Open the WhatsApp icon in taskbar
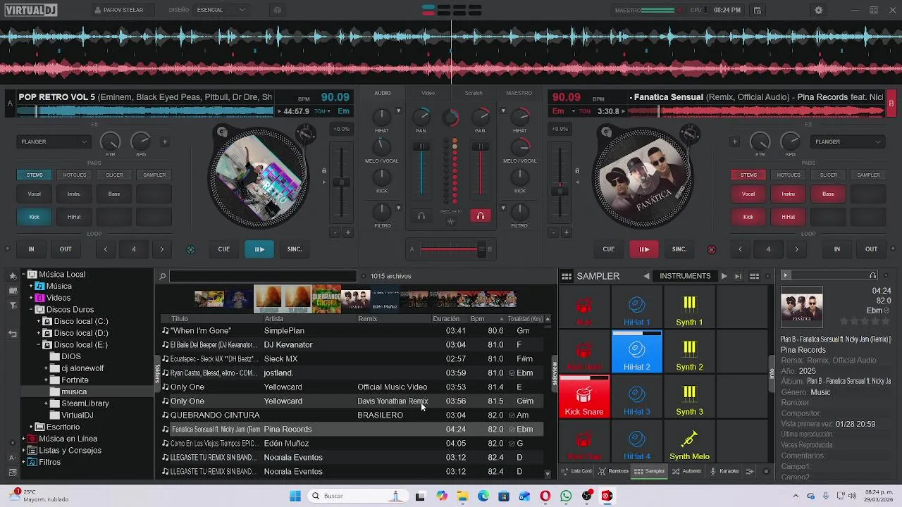The image size is (902, 507). [x=566, y=496]
